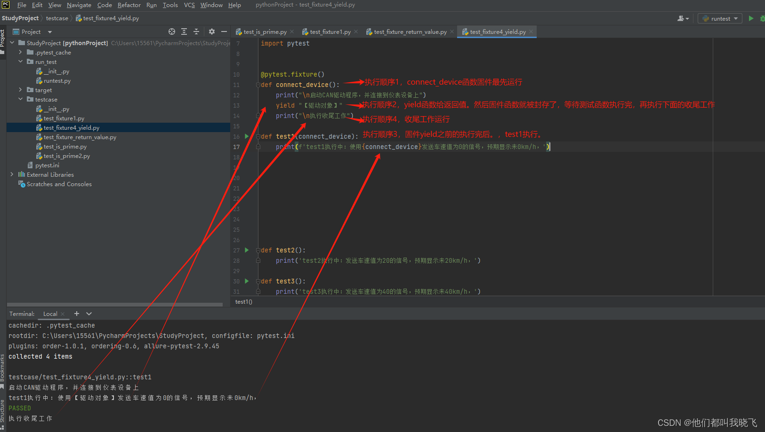Screen dimensions: 765x432
Task: Select pytest.ini in project tree
Action: tap(47, 165)
